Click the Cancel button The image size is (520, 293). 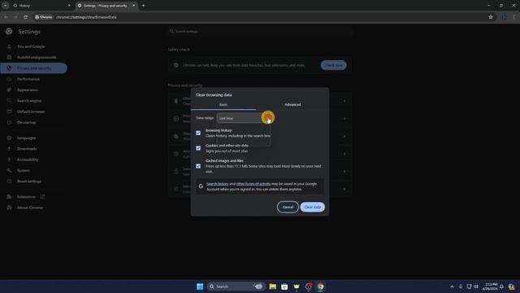(x=288, y=207)
